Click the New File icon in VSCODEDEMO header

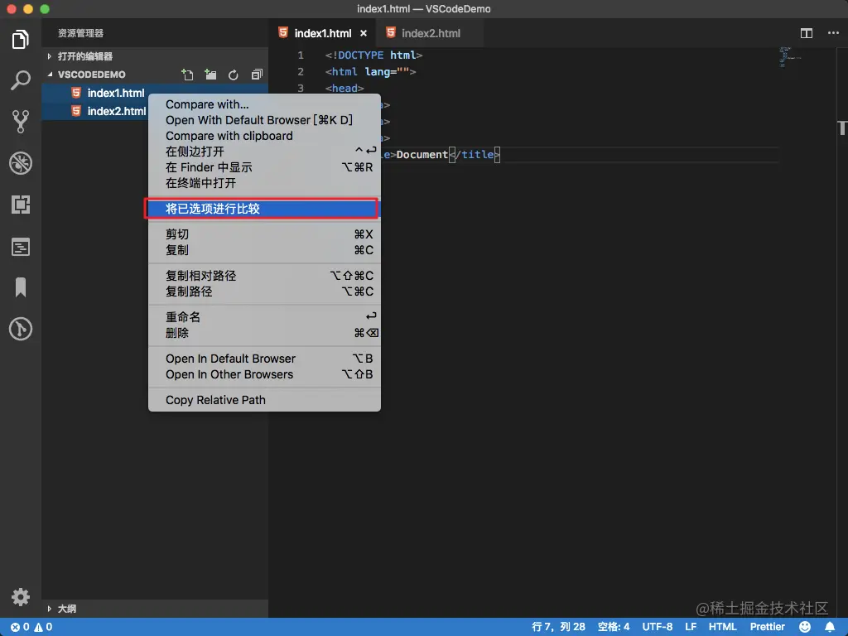(187, 75)
